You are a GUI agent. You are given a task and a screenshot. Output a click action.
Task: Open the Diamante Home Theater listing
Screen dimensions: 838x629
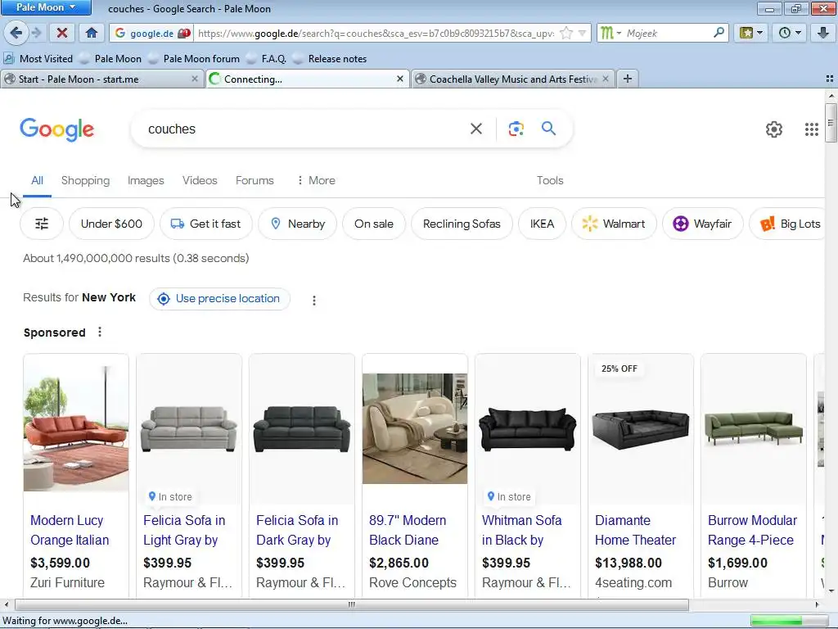635,530
